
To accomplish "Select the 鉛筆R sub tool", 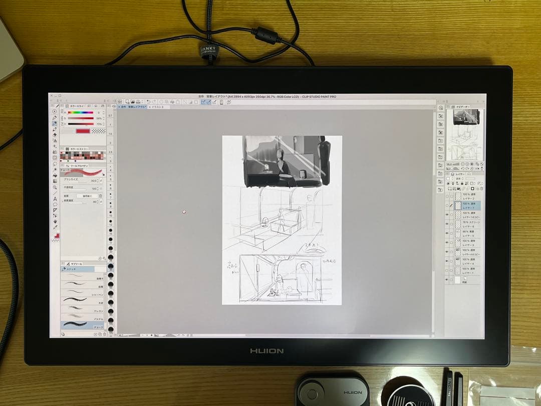I will click(82, 277).
